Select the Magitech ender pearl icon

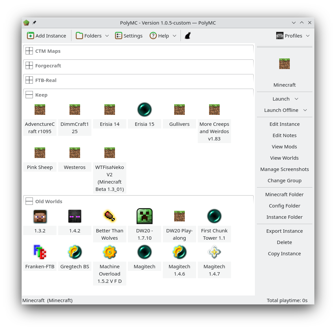(145, 252)
